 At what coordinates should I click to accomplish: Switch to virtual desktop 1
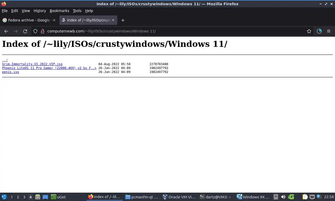pos(12,197)
